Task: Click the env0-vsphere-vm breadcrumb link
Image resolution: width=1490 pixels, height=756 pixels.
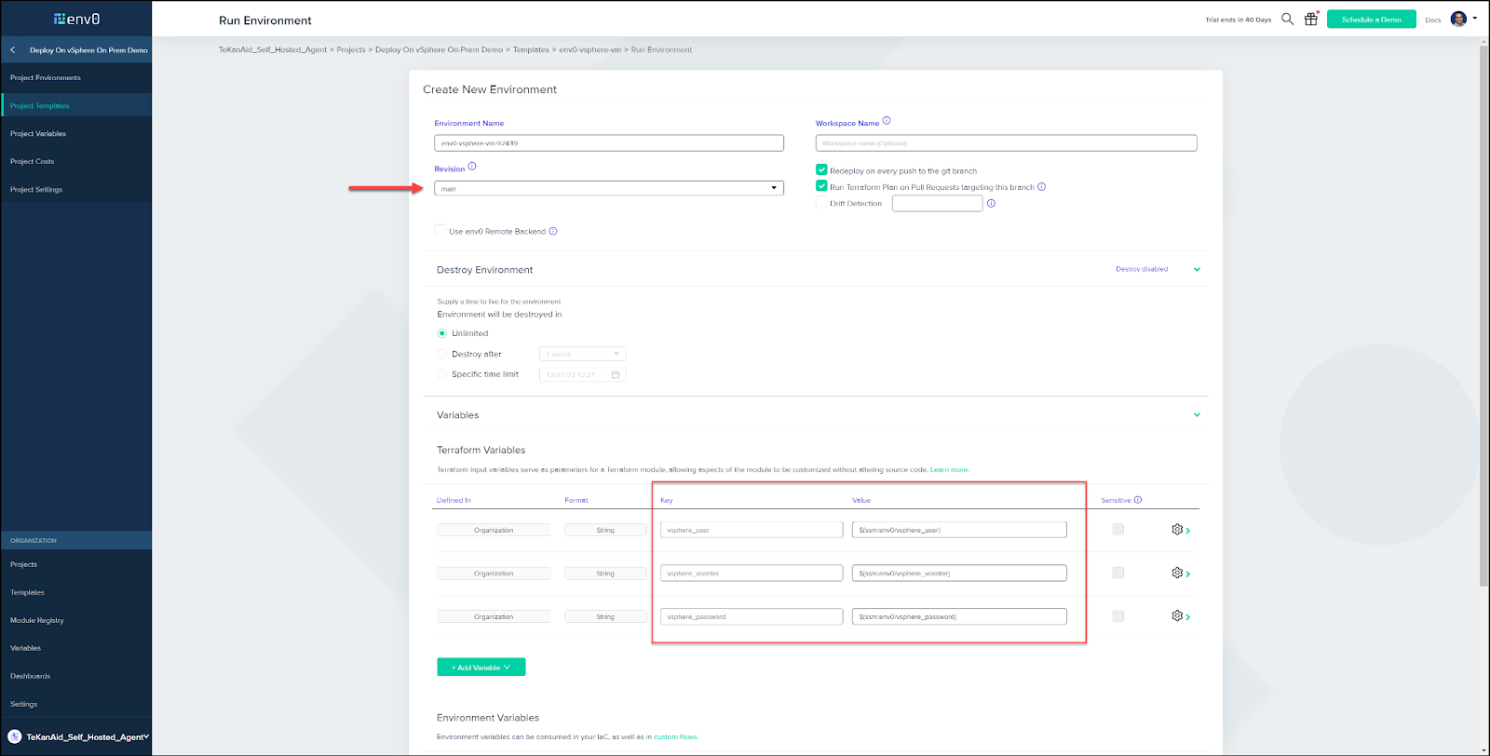Action: [x=590, y=50]
